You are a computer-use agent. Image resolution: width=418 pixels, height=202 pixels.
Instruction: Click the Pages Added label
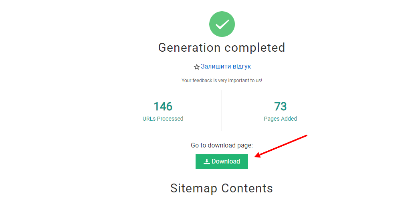tap(281, 119)
